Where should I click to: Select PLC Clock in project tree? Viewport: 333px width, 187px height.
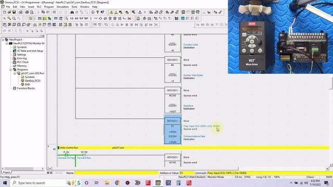coord(23,62)
